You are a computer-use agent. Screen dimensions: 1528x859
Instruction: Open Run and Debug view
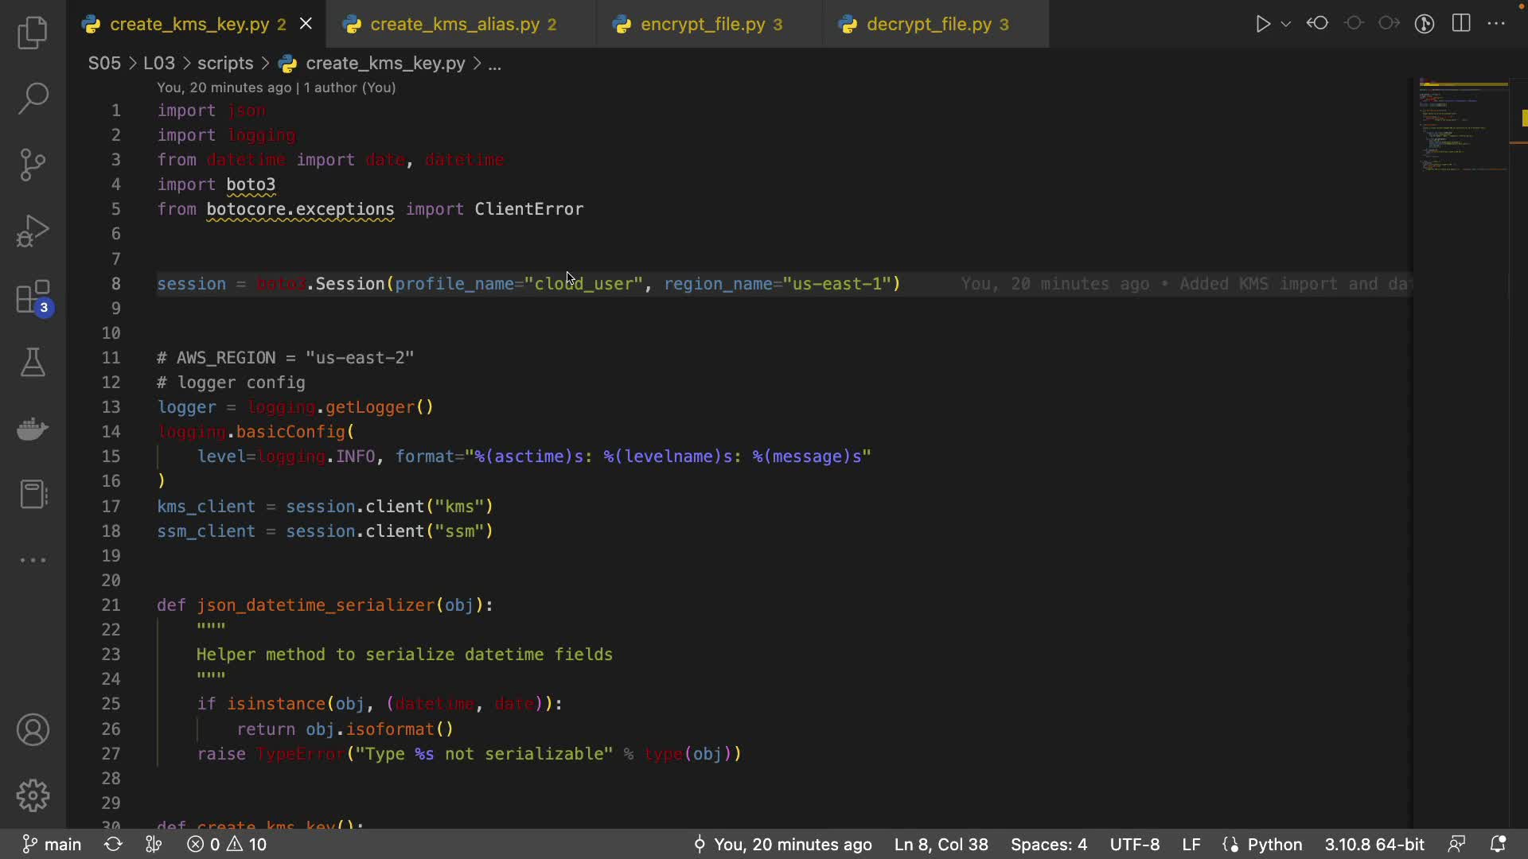pyautogui.click(x=33, y=231)
